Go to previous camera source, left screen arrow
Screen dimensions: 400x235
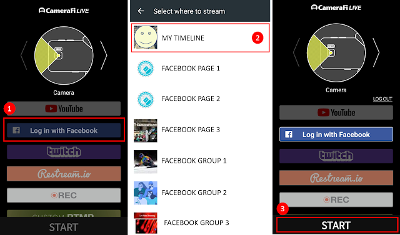pos(24,55)
